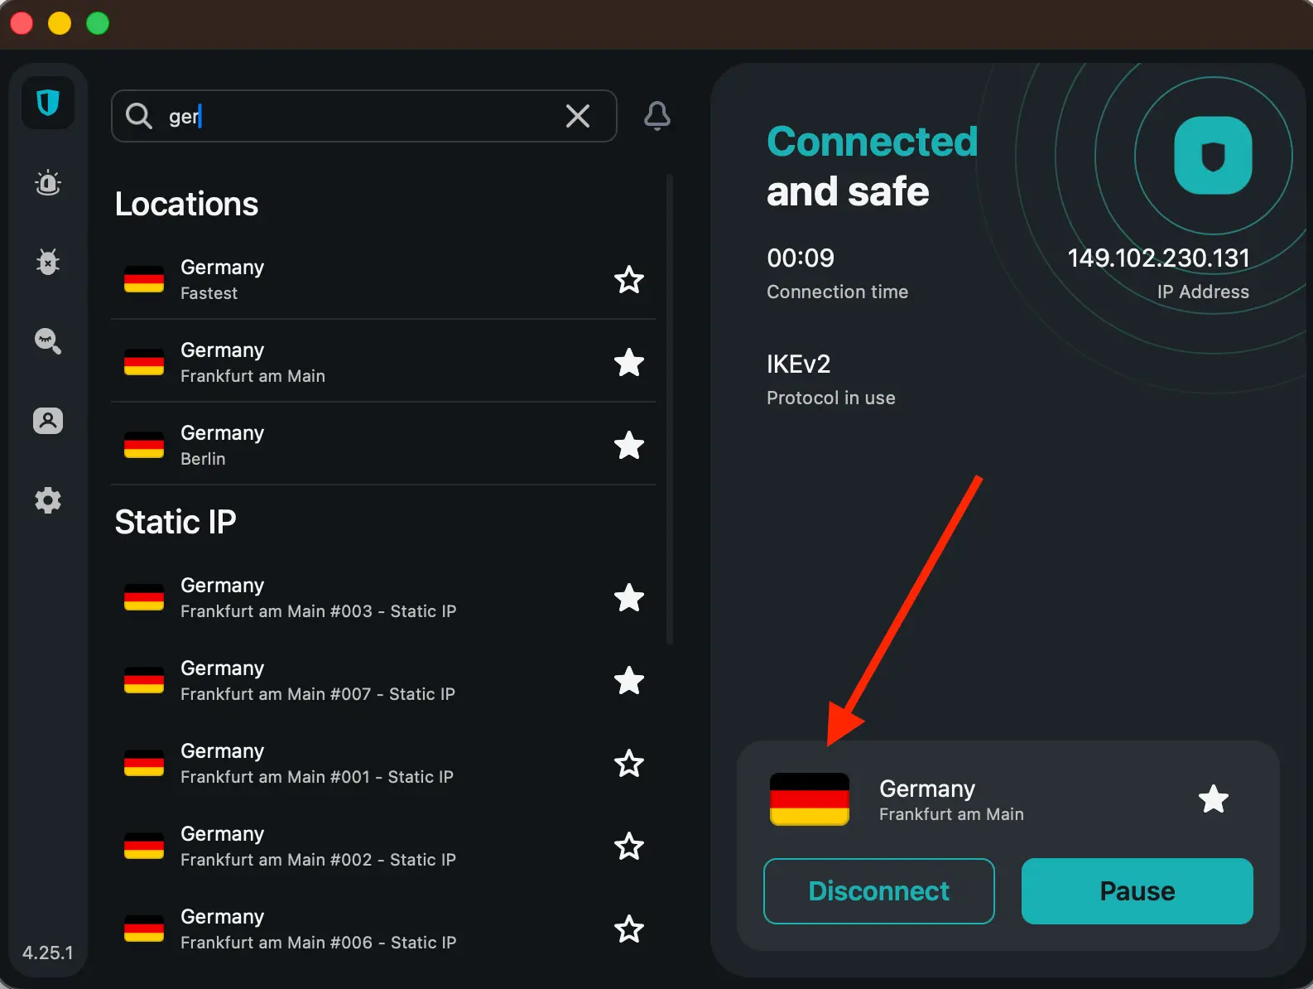Click the 00:09 connection time

(x=801, y=258)
